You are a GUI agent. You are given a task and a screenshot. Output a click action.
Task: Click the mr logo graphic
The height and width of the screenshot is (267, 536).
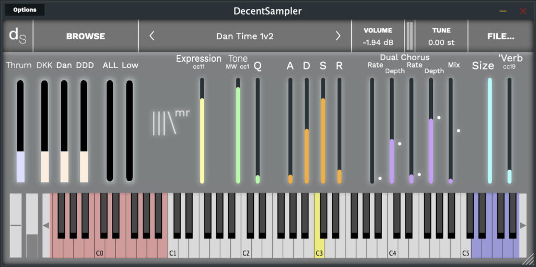point(171,121)
